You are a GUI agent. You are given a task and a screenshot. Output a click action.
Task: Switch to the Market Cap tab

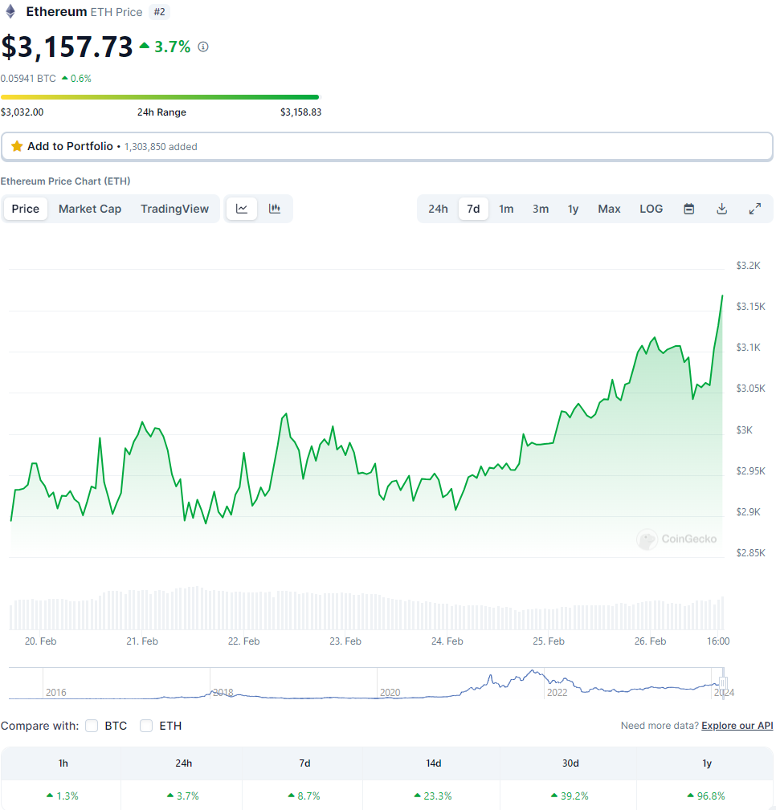click(x=90, y=209)
